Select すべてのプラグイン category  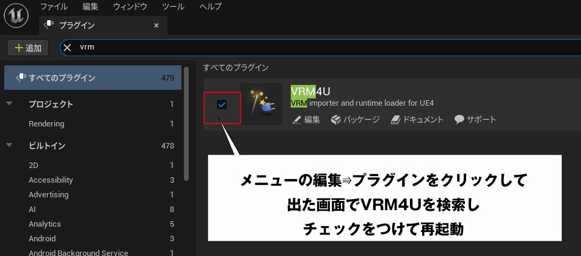[93, 78]
